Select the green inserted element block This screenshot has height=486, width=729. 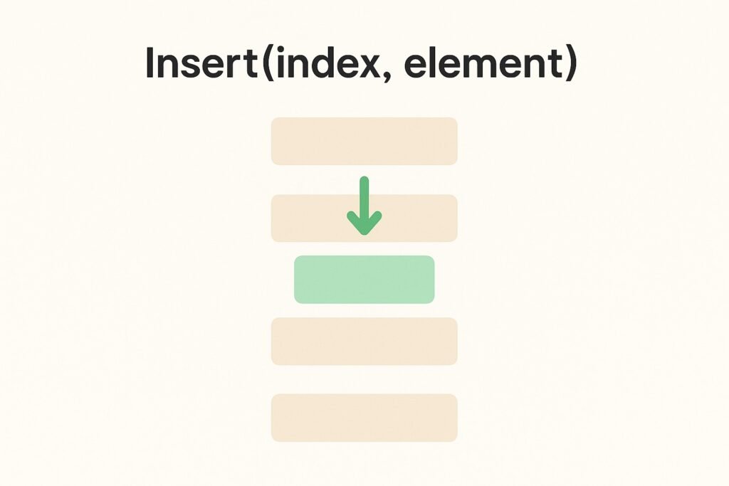364,279
